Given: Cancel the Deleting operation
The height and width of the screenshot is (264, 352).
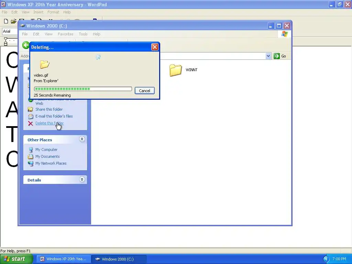Looking at the screenshot, I should click(x=145, y=90).
